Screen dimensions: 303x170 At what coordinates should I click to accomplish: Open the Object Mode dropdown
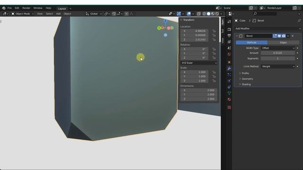pyautogui.click(x=22, y=14)
